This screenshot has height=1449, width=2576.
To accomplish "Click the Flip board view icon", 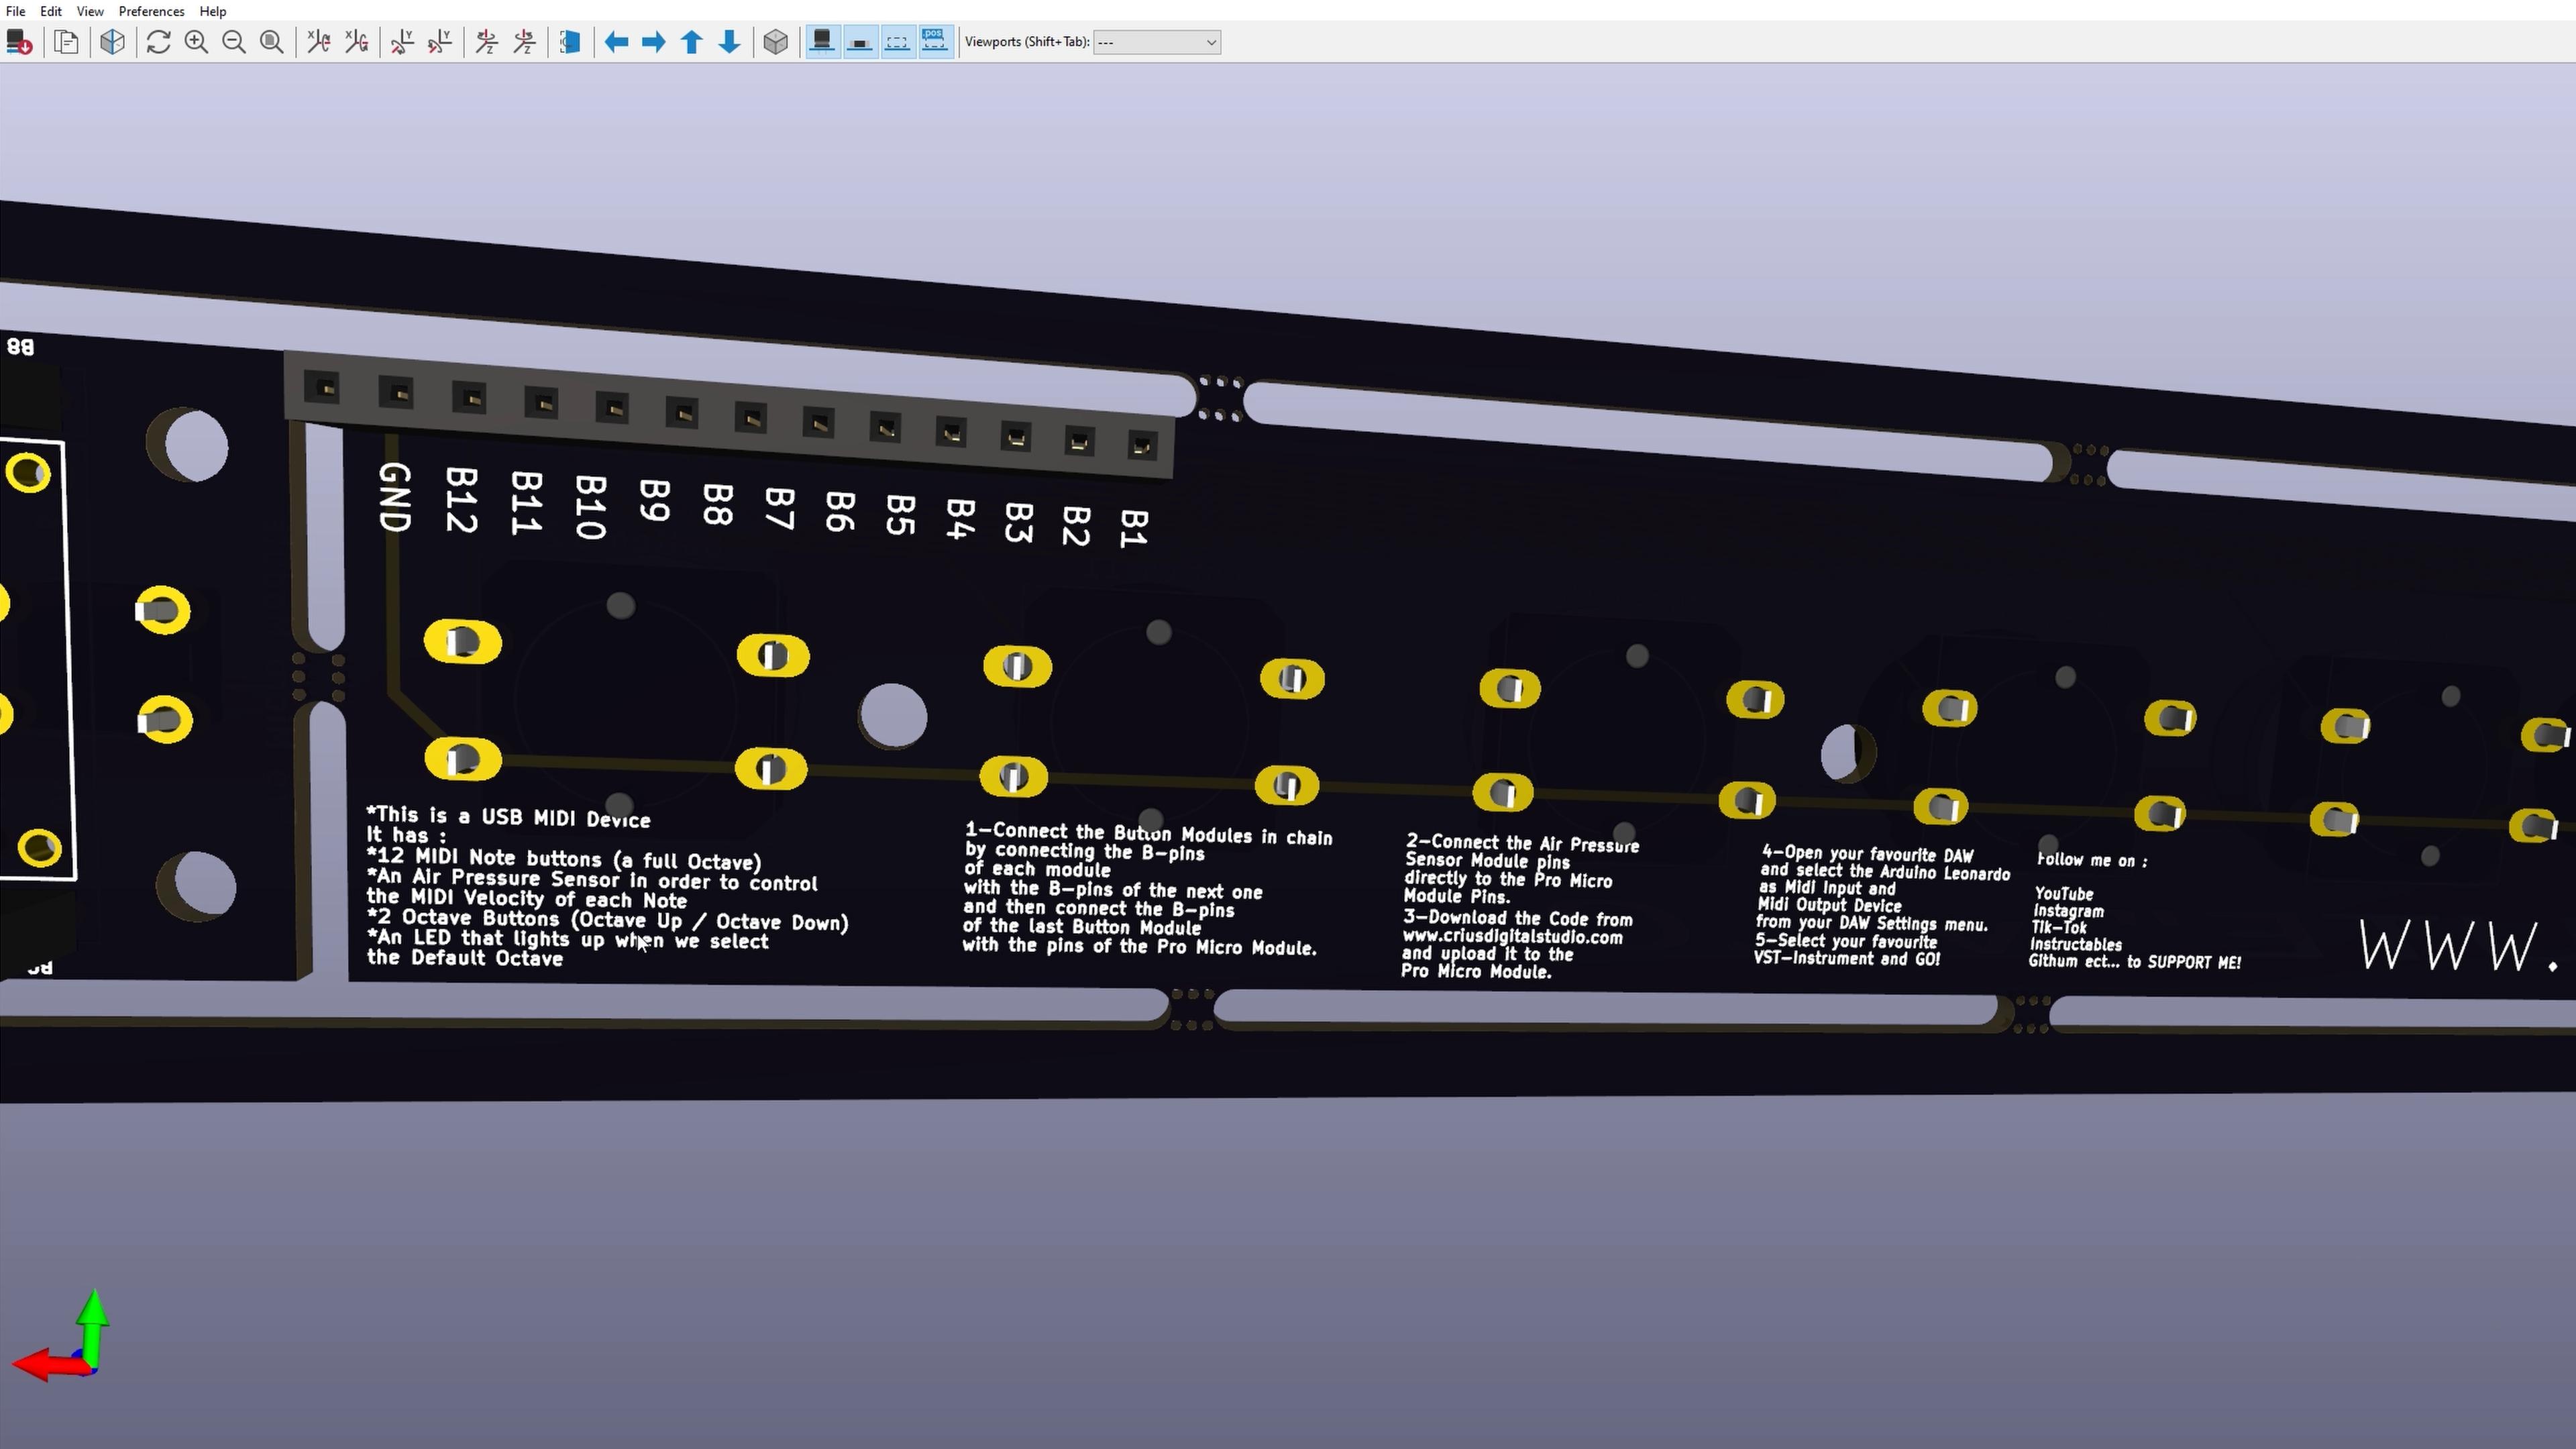I will 570,42.
